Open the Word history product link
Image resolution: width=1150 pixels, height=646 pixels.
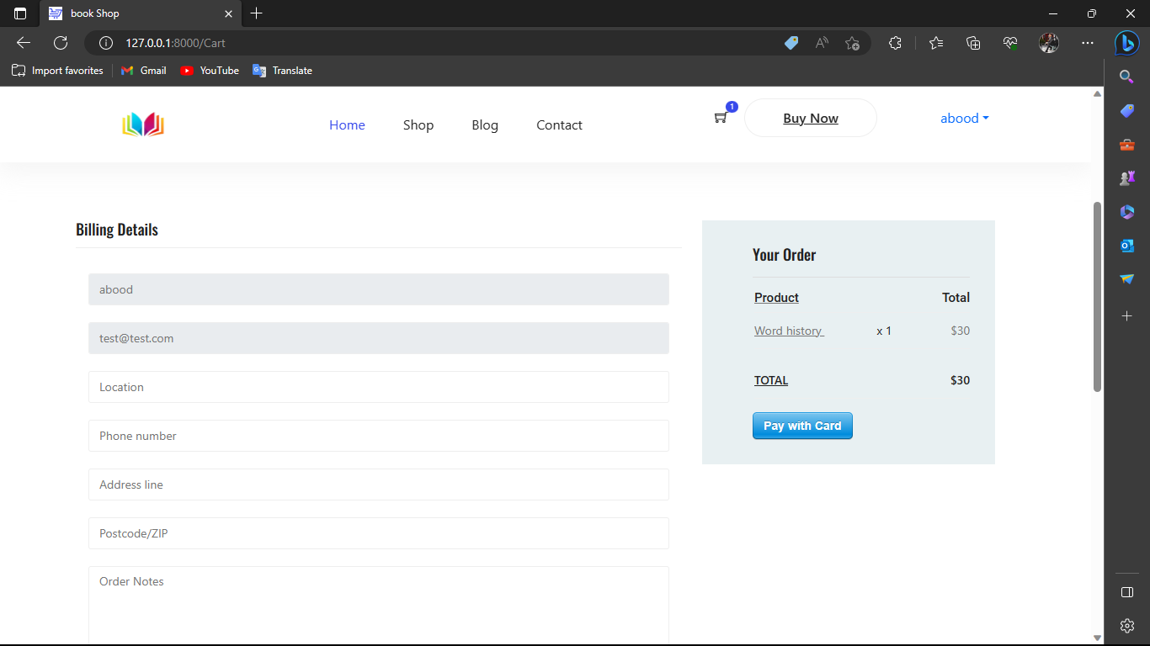[x=788, y=331]
